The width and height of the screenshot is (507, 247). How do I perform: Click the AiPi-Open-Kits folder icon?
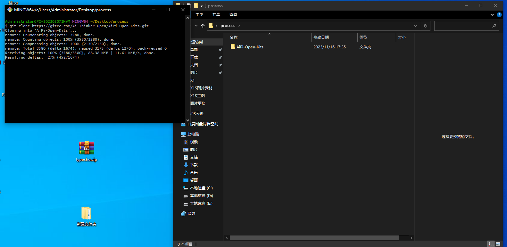pos(233,47)
